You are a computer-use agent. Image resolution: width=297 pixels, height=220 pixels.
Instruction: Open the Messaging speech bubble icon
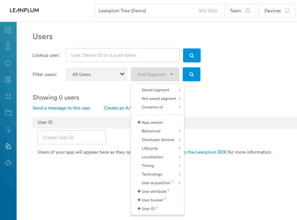(x=8, y=63)
